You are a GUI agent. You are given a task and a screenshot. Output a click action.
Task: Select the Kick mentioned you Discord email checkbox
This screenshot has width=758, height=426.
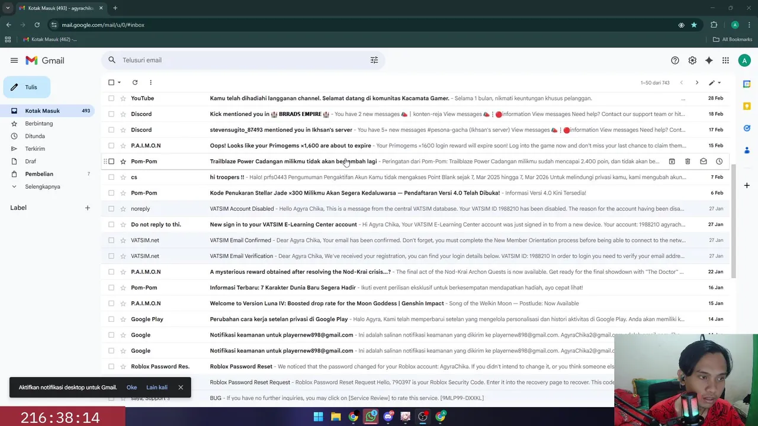pos(111,114)
